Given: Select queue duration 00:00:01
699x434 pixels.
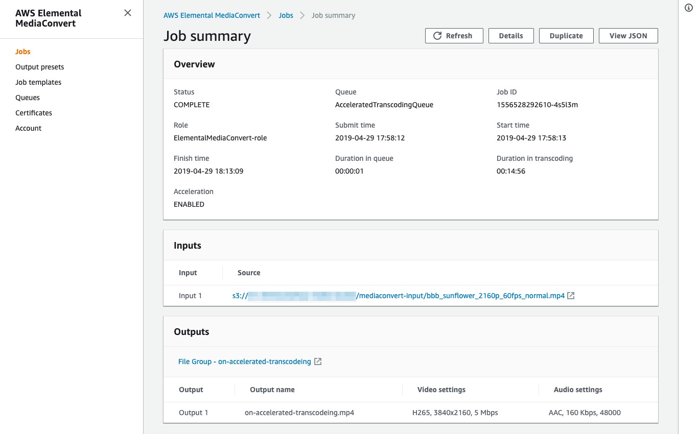Looking at the screenshot, I should point(349,171).
